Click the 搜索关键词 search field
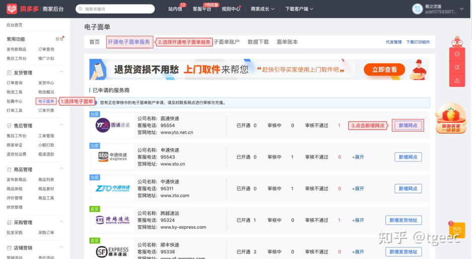472x259 pixels. [115, 9]
